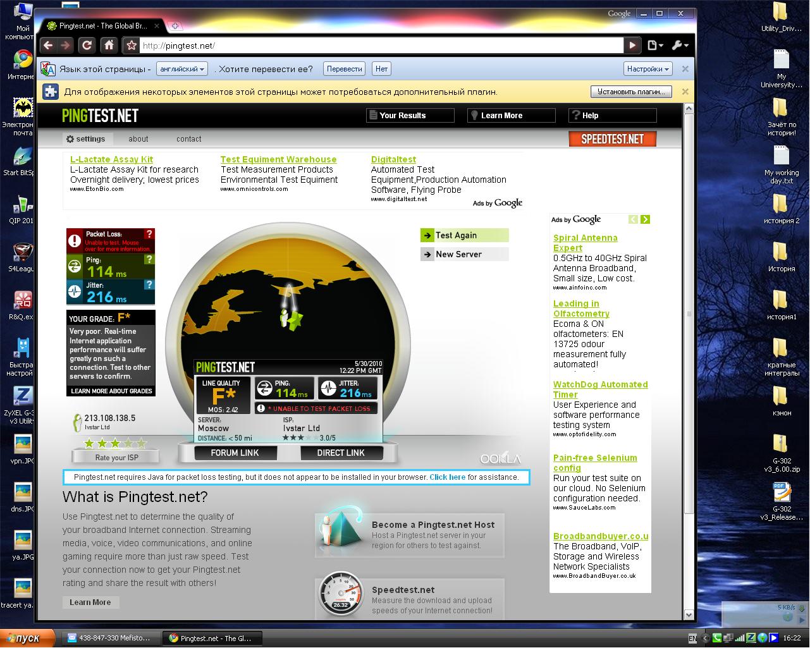Click the browser forward arrow

pos(65,46)
